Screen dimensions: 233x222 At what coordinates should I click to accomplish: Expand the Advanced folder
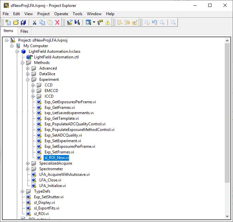tap(28, 68)
